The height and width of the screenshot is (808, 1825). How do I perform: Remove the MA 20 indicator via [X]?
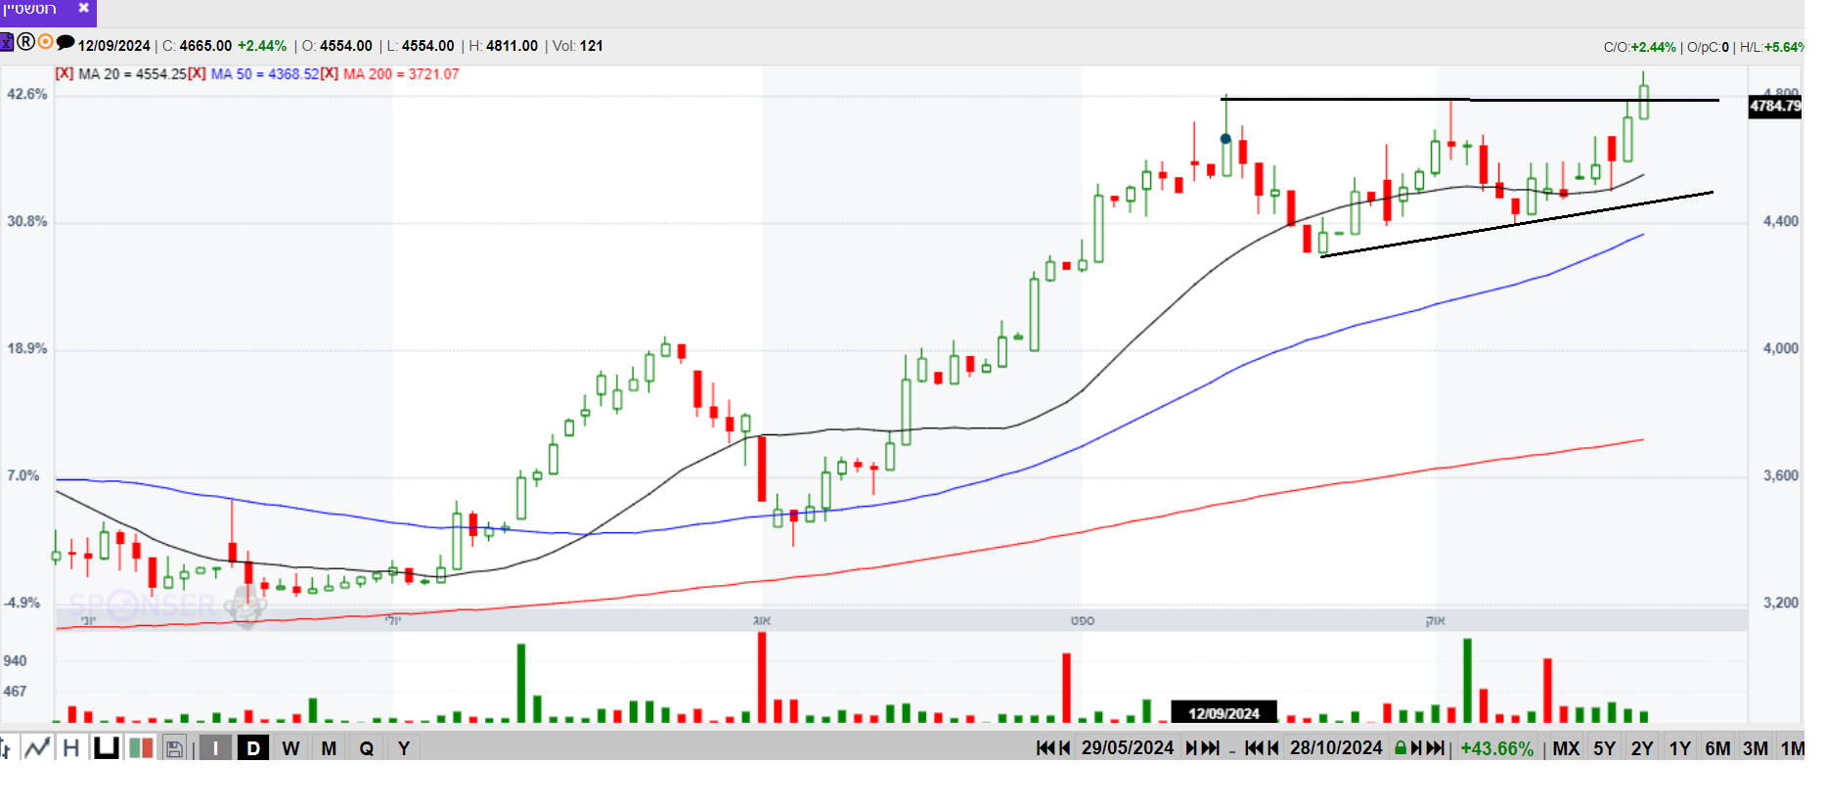tap(64, 73)
